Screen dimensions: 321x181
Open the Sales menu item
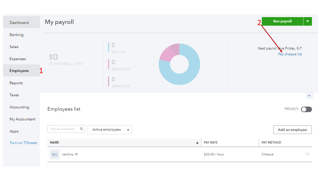[x=14, y=47]
